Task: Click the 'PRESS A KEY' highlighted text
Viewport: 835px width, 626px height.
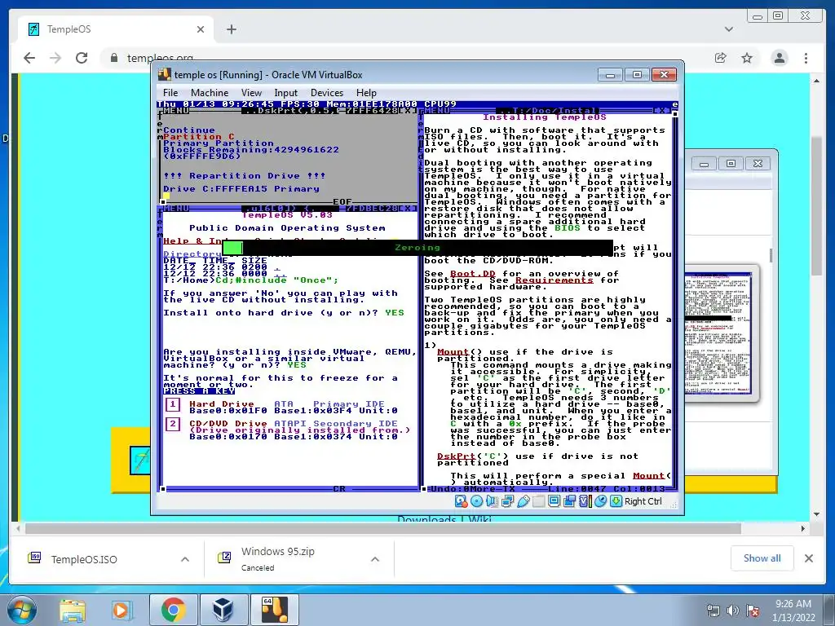Action: point(199,390)
